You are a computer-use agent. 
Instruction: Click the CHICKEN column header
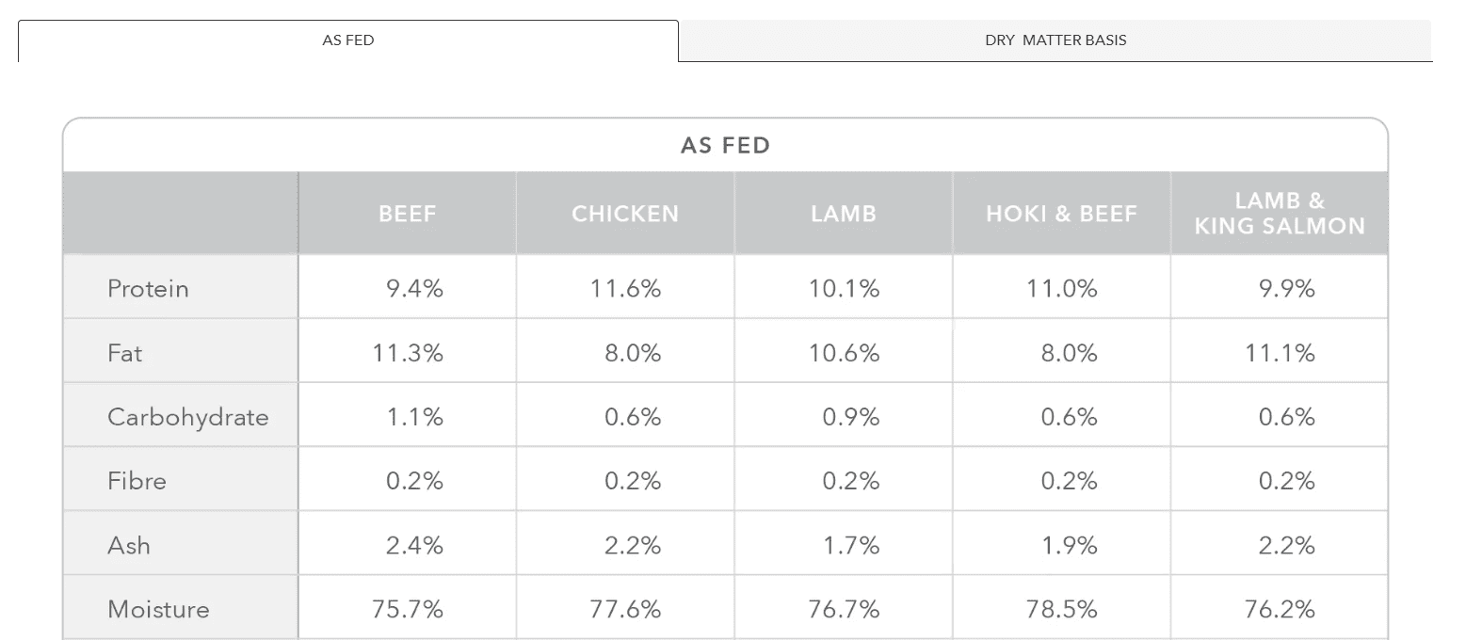click(624, 214)
